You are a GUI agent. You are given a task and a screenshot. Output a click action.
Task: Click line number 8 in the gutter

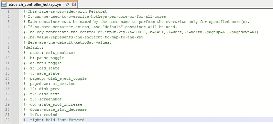coord(8,47)
